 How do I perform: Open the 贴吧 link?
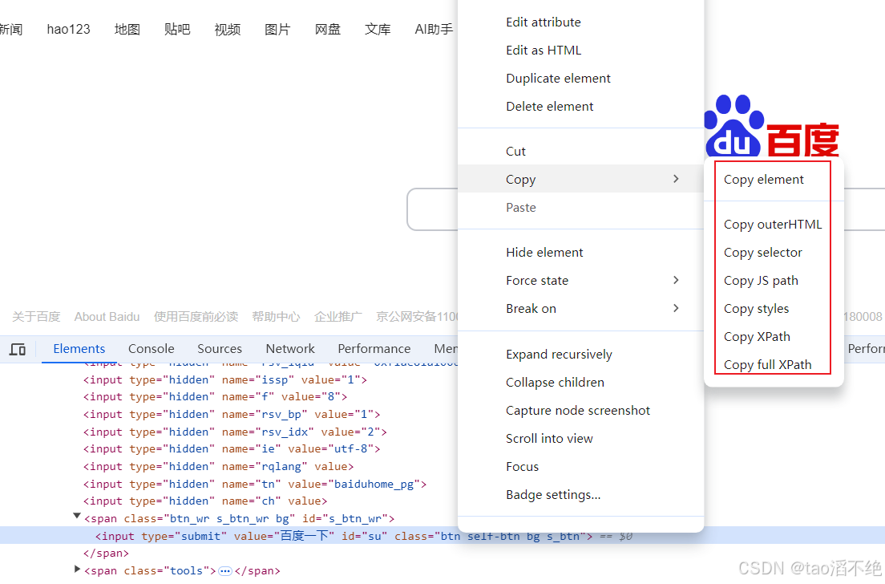[x=177, y=29]
